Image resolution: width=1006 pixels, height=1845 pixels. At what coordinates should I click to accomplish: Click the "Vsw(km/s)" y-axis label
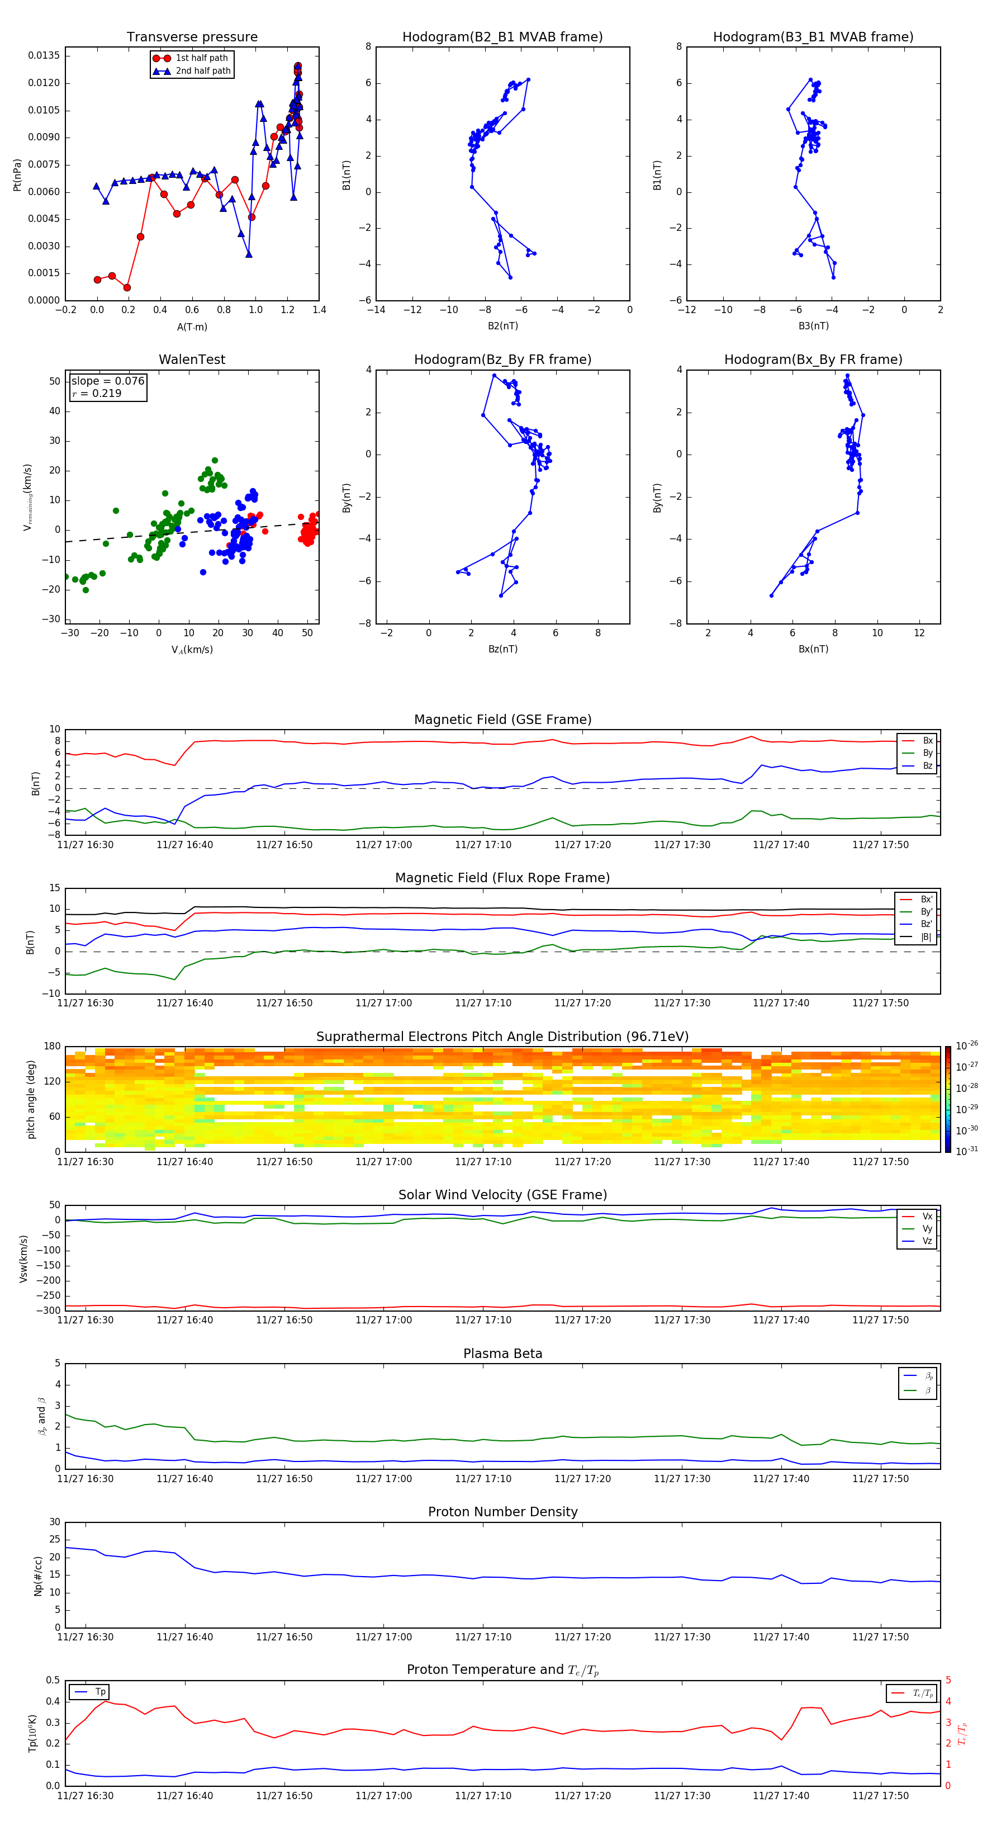pyautogui.click(x=23, y=1259)
